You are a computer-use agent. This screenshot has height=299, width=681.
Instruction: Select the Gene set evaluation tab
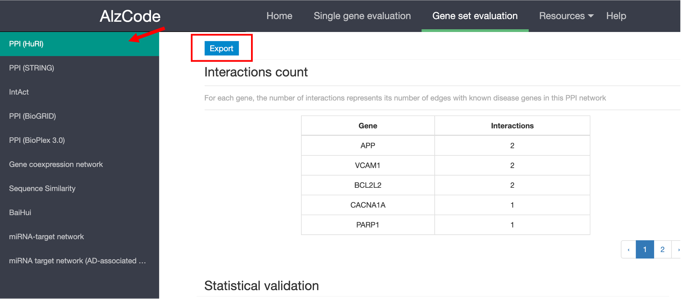tap(475, 16)
